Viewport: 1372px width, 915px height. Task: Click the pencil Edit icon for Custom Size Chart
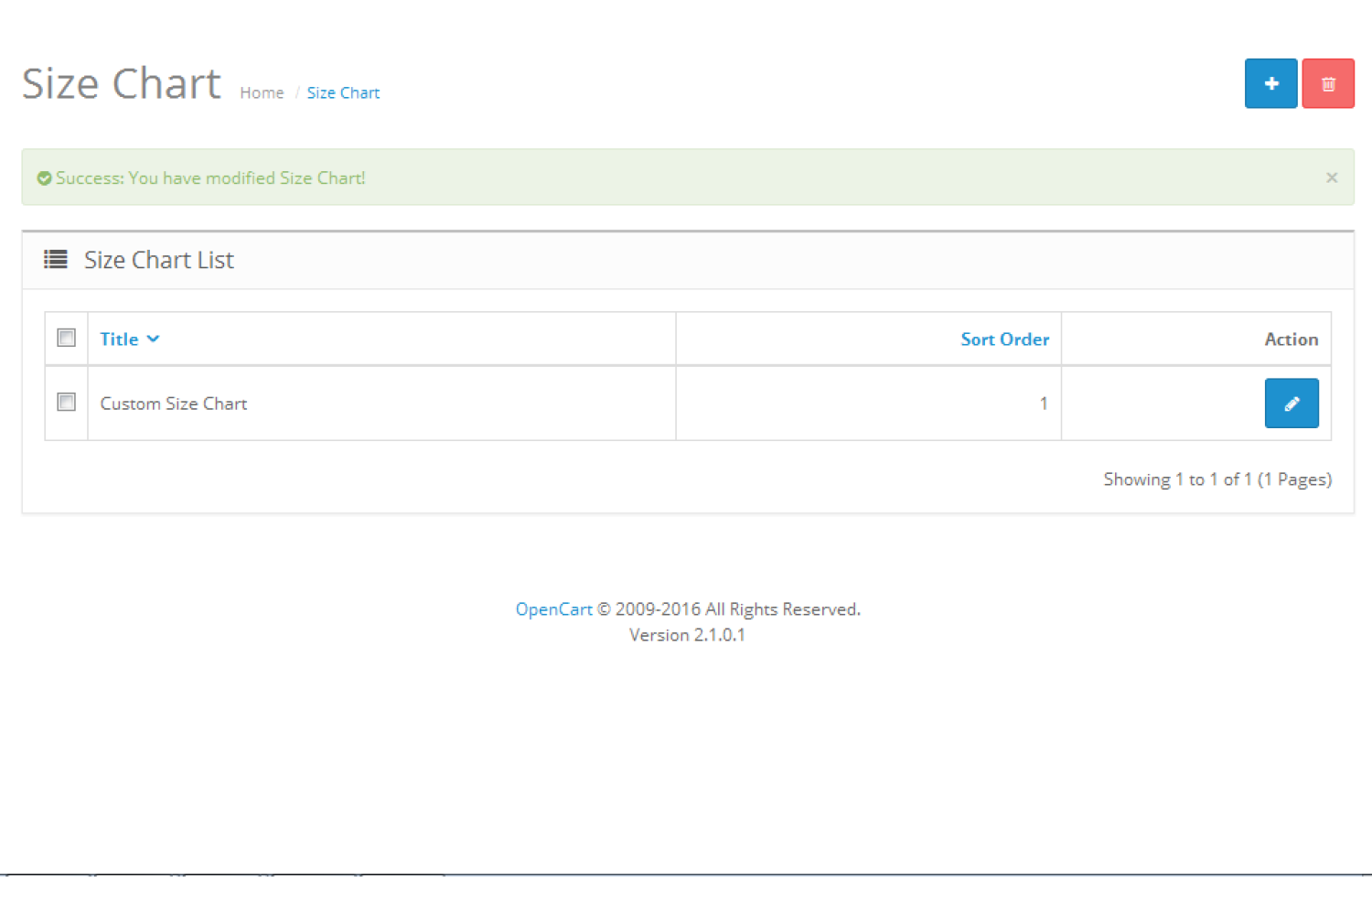tap(1292, 403)
